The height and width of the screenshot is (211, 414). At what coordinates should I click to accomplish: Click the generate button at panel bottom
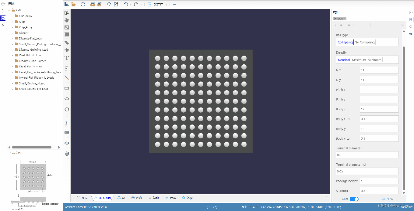point(387,199)
